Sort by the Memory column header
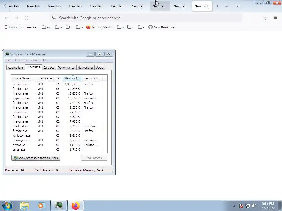282x211 pixels. pos(72,78)
